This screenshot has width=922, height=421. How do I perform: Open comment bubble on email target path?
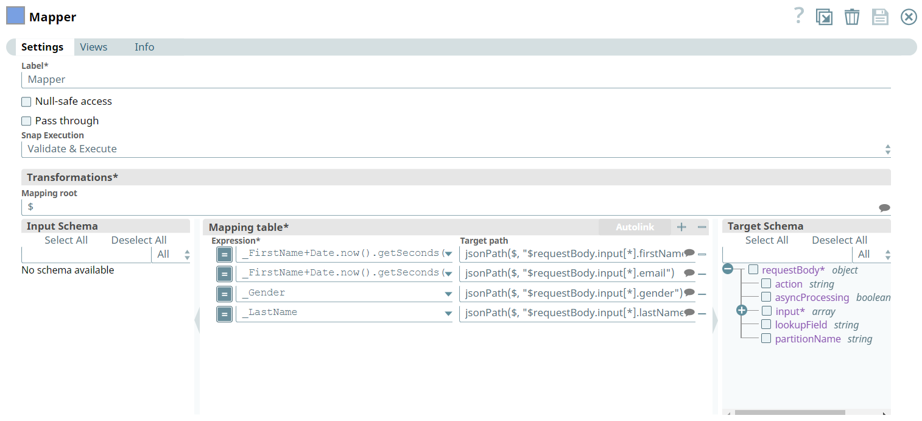click(x=689, y=273)
